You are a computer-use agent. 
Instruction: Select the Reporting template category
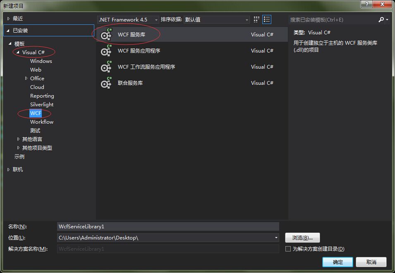click(42, 96)
